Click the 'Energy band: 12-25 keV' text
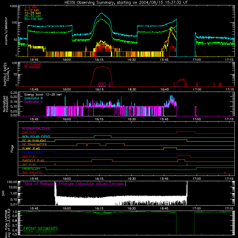The width and height of the screenshot is (238, 238). (x=43, y=95)
